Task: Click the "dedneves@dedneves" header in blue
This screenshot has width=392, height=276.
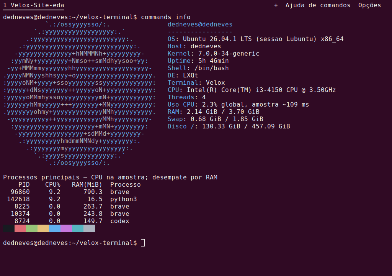Action: 200,24
